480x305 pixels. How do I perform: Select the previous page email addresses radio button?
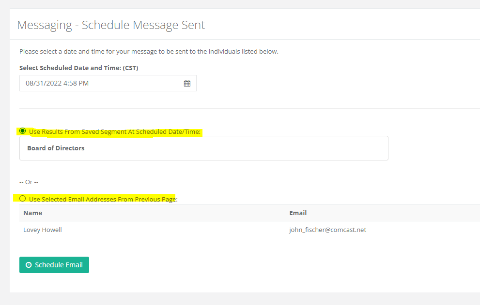click(23, 198)
